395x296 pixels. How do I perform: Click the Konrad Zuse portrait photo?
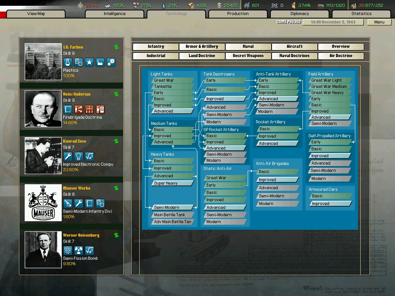point(43,156)
